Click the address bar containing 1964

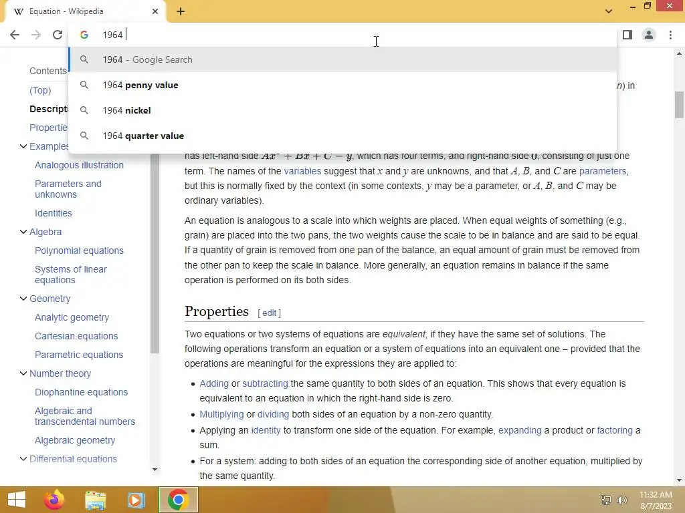[x=343, y=35]
